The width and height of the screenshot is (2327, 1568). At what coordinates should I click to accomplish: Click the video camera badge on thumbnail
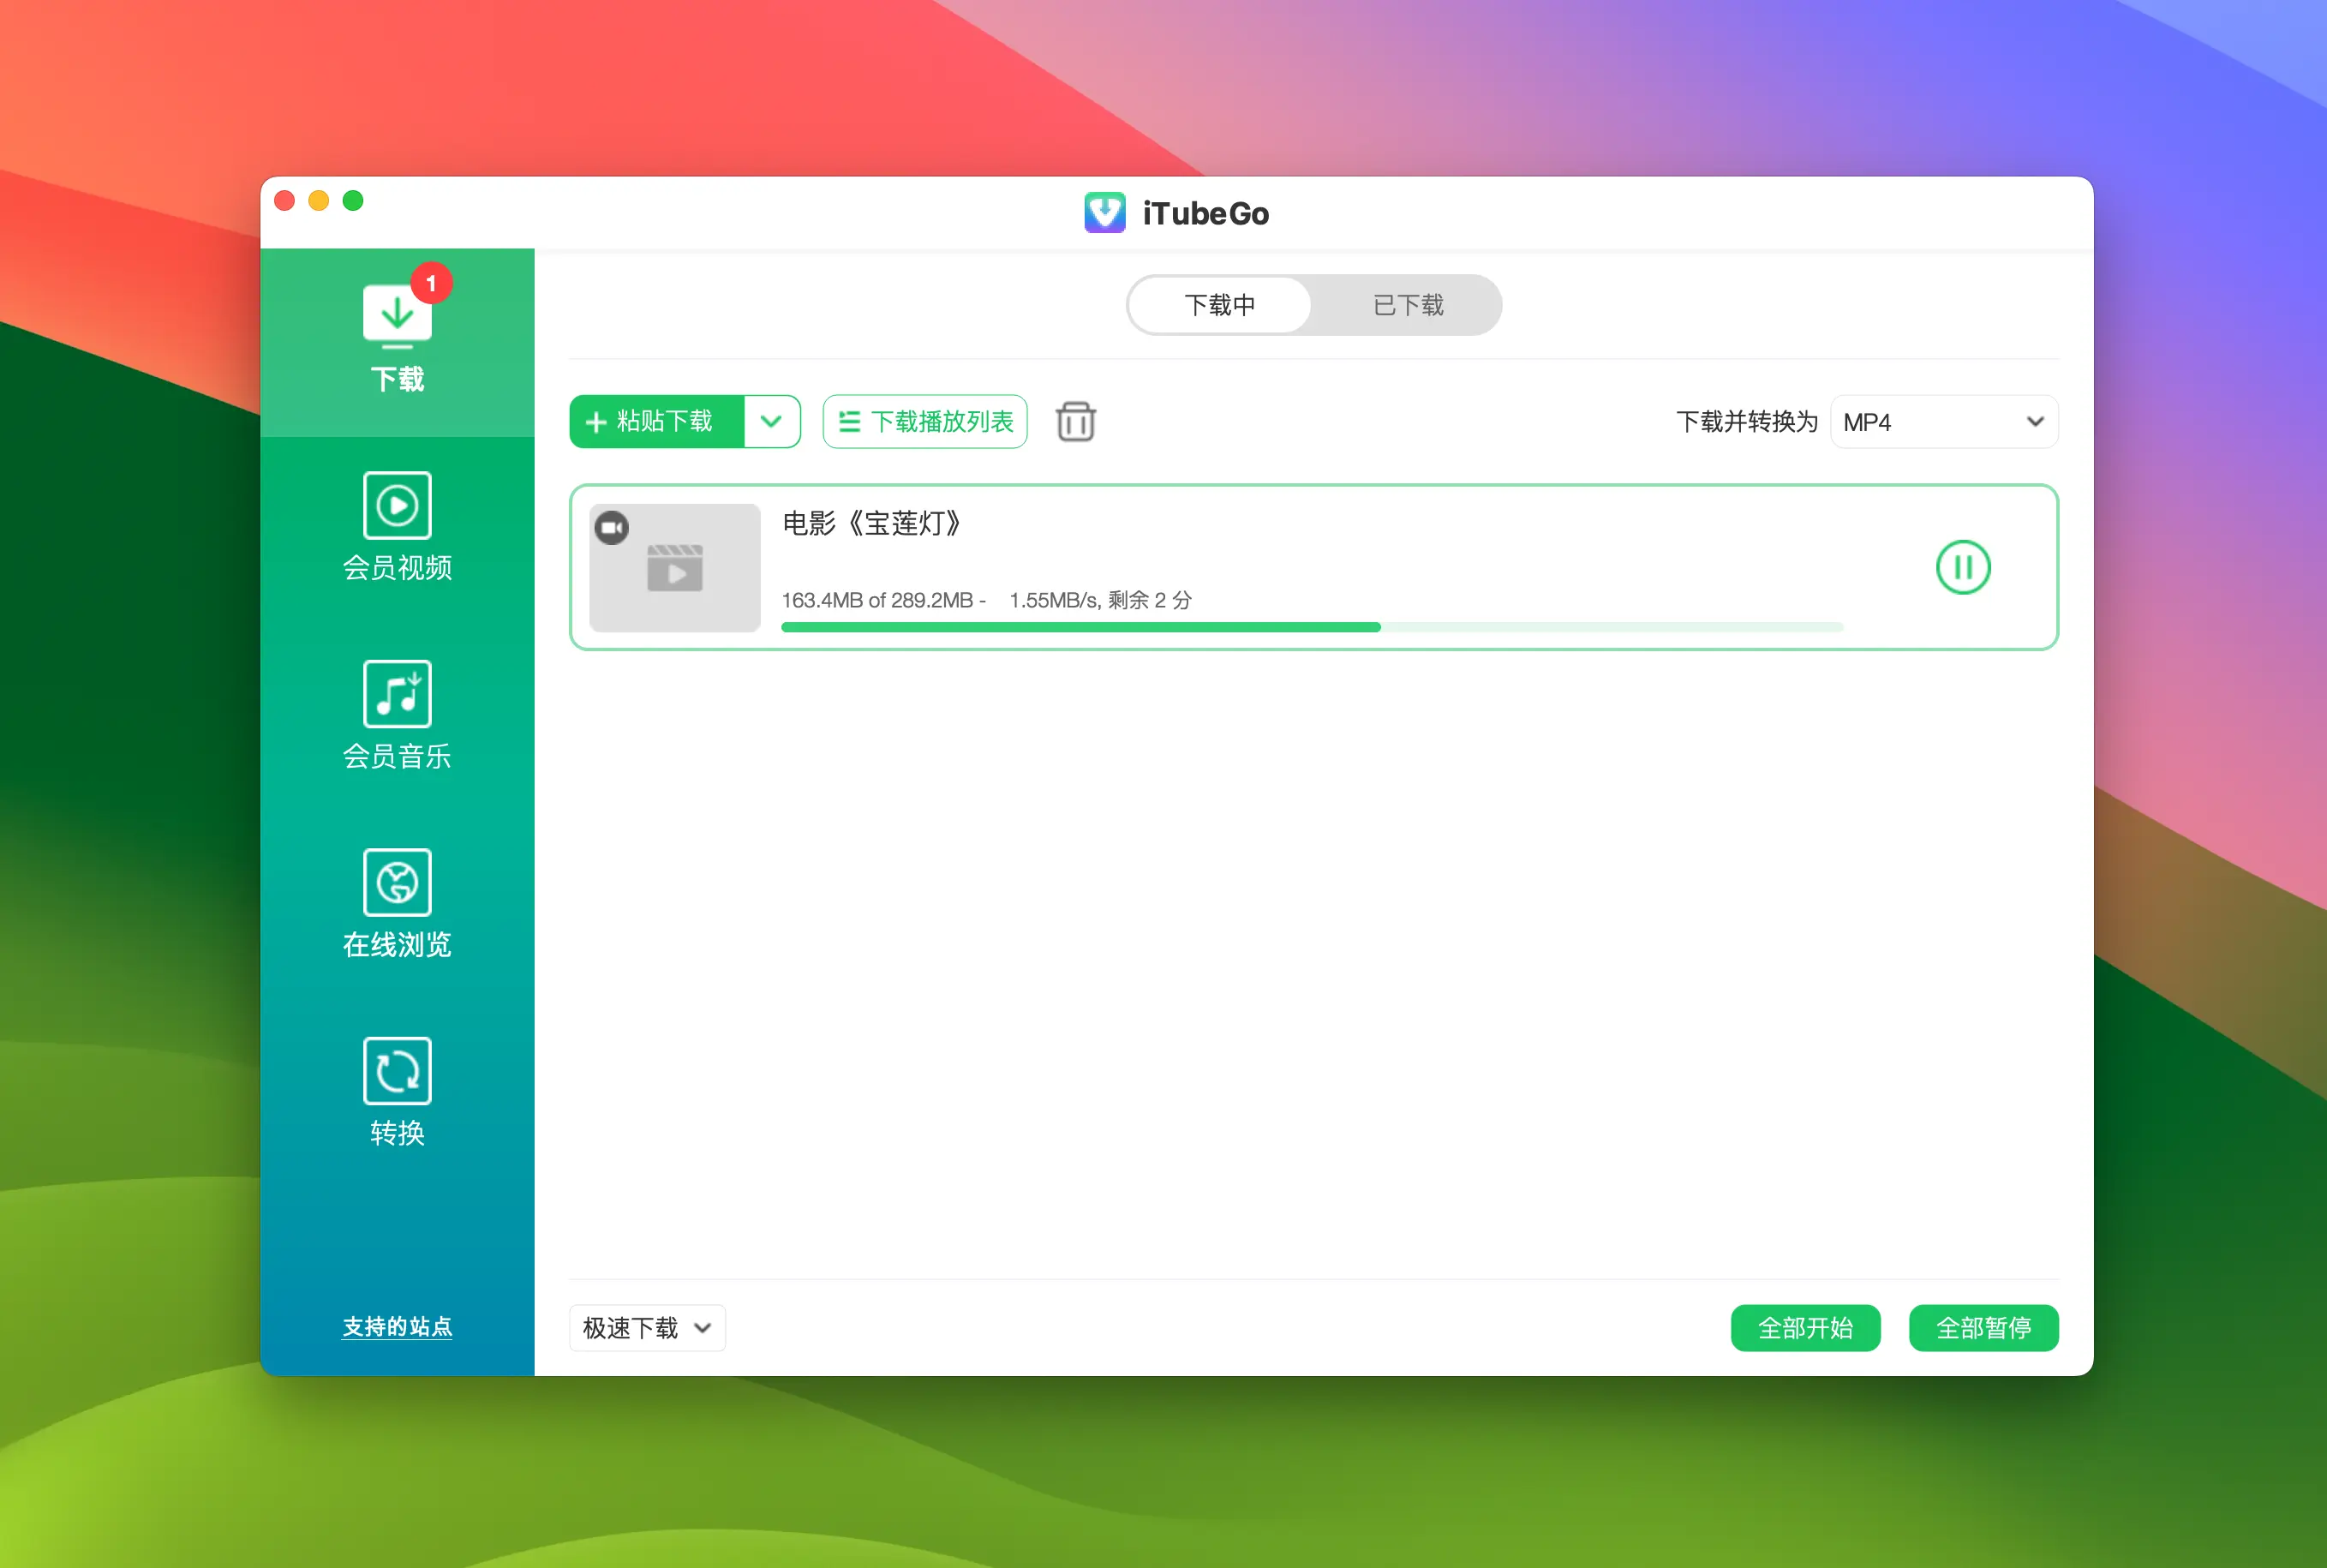(612, 527)
